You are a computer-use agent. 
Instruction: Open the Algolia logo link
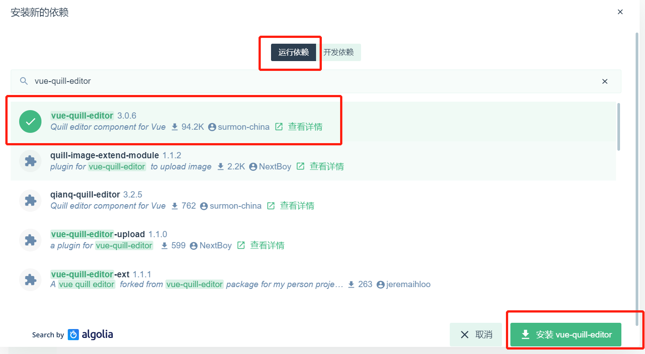[x=90, y=334]
